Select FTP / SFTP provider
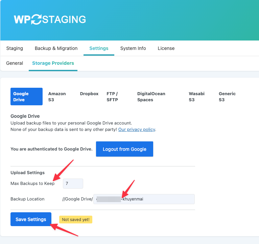 (112, 97)
